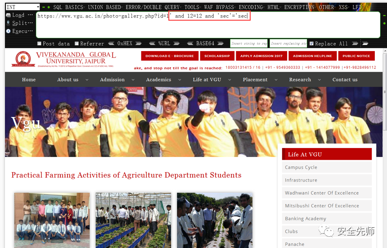Open the TOOLS dropdown menu

pos(193,7)
